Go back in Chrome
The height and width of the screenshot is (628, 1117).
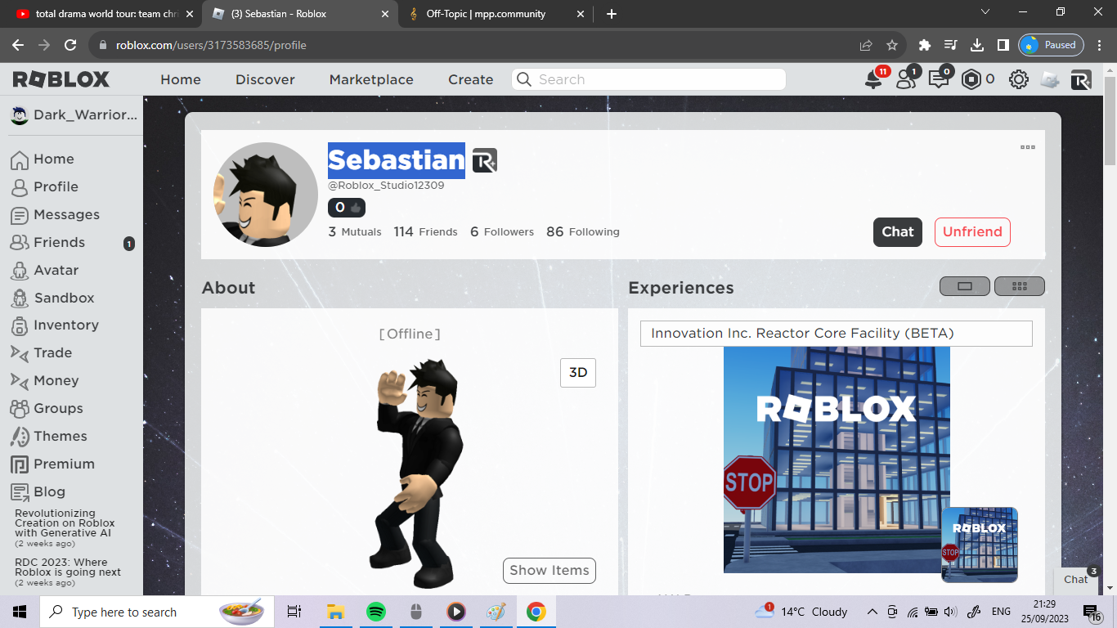coord(18,45)
